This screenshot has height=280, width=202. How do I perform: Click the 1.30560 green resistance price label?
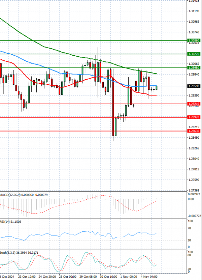tap(194, 40)
